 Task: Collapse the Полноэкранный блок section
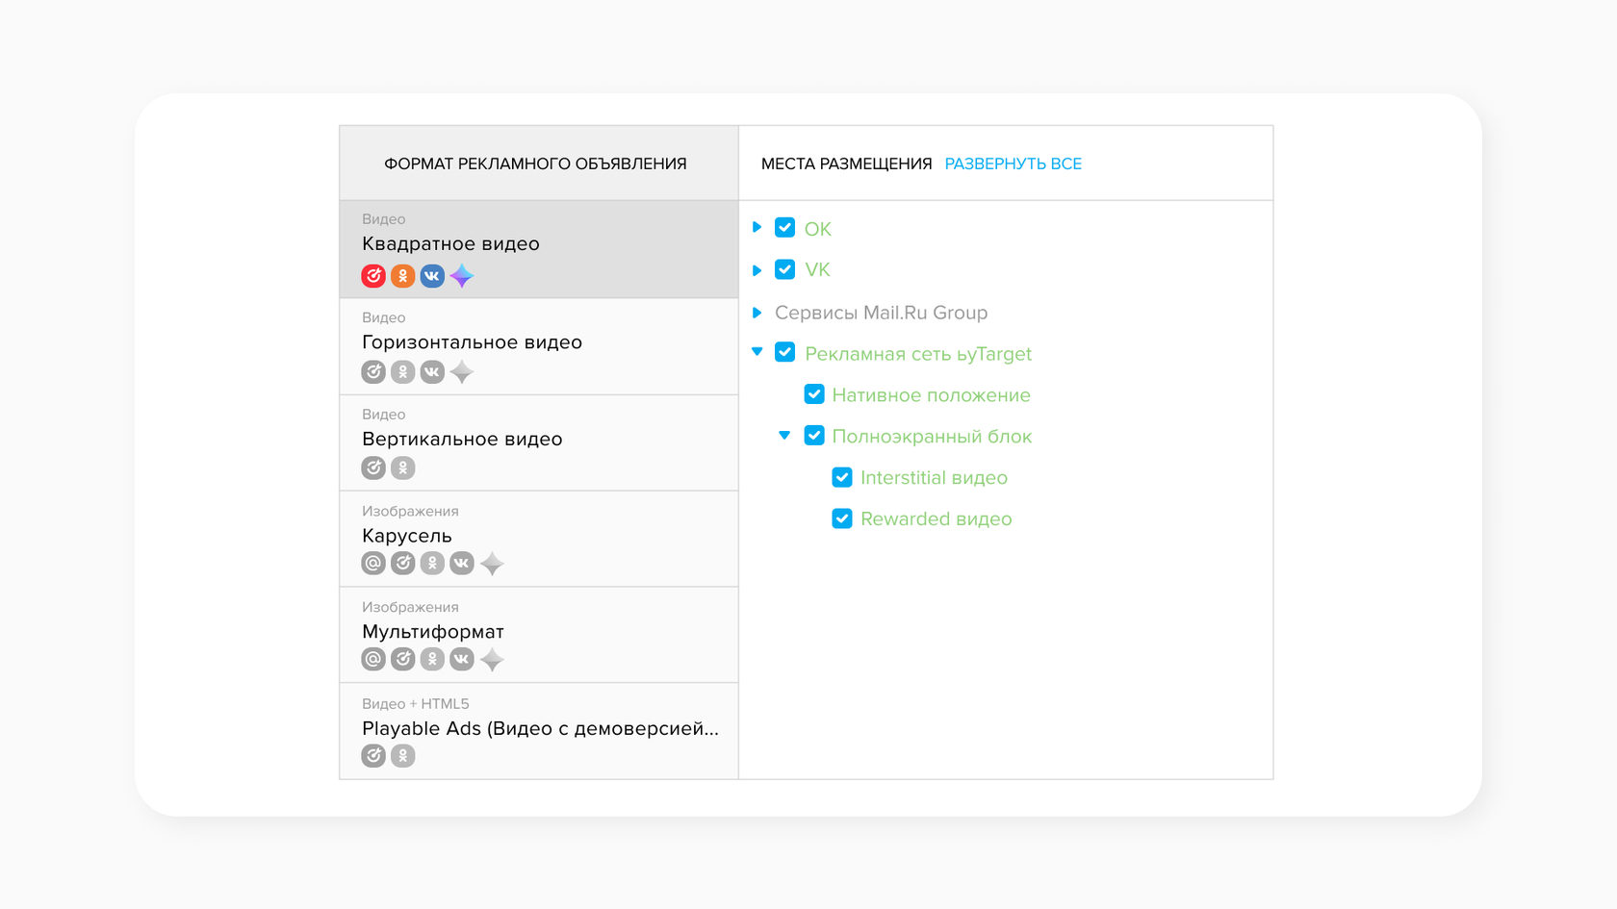(x=784, y=436)
